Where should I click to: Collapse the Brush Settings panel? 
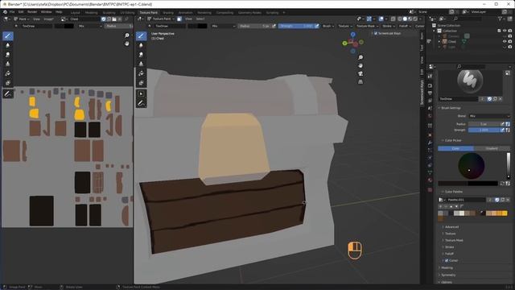(450, 108)
